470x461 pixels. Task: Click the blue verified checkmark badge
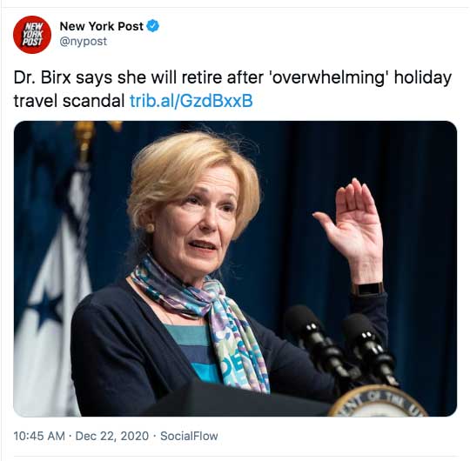tap(153, 26)
